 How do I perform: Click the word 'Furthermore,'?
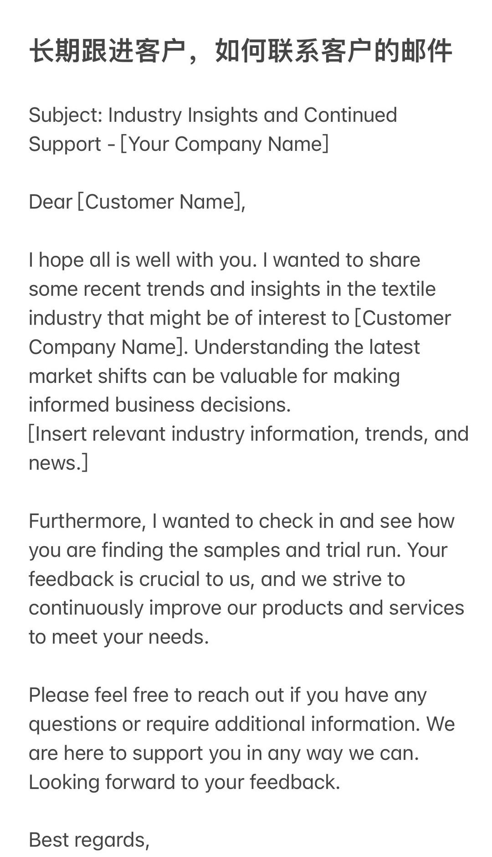click(87, 521)
